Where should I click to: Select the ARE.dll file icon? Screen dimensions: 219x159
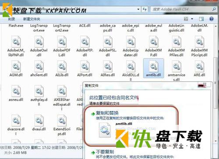(x=199, y=66)
